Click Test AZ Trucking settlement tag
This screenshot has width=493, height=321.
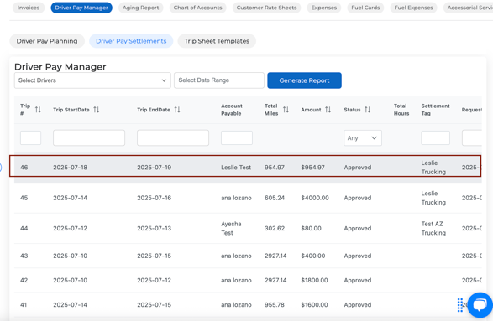433,229
